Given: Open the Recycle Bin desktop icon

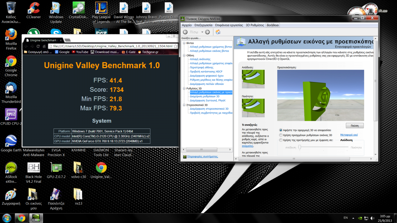Looking at the screenshot, I should click(x=11, y=13).
